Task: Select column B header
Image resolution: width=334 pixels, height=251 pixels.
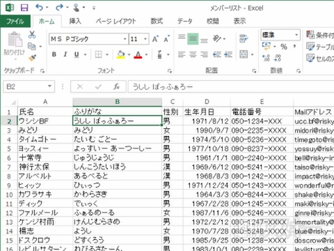Action: [118, 102]
